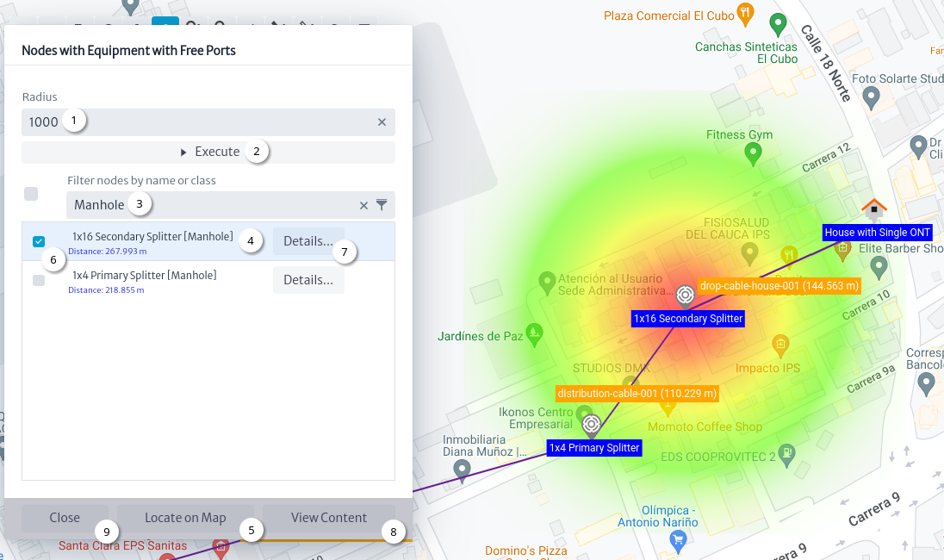Check the 1x4 Primary Splitter checkbox
944x560 pixels.
[x=39, y=281]
